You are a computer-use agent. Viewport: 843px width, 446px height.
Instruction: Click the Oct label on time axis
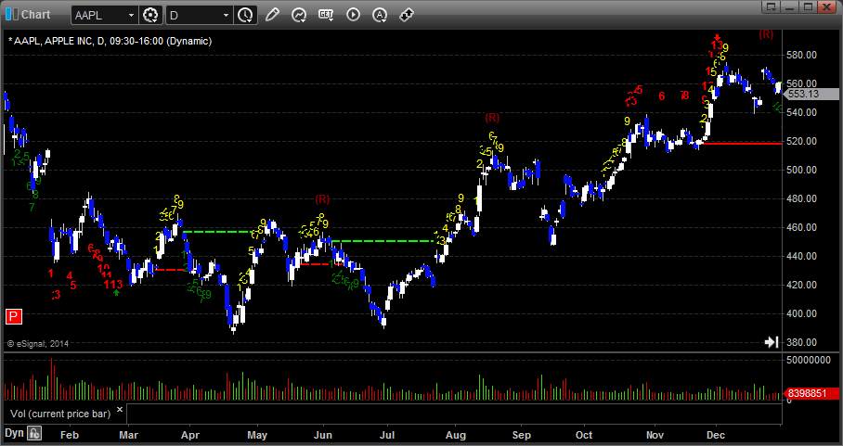584,435
